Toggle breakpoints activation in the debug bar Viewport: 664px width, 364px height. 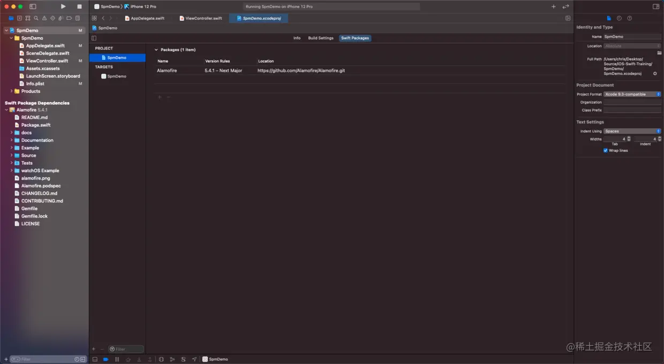(x=106, y=359)
